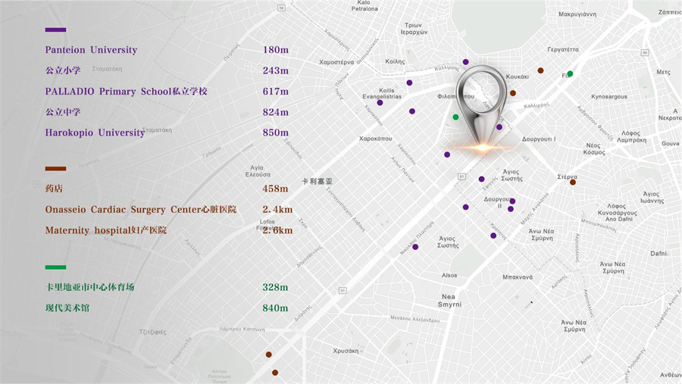Click the 617m distance value
682x384 pixels.
276,92
